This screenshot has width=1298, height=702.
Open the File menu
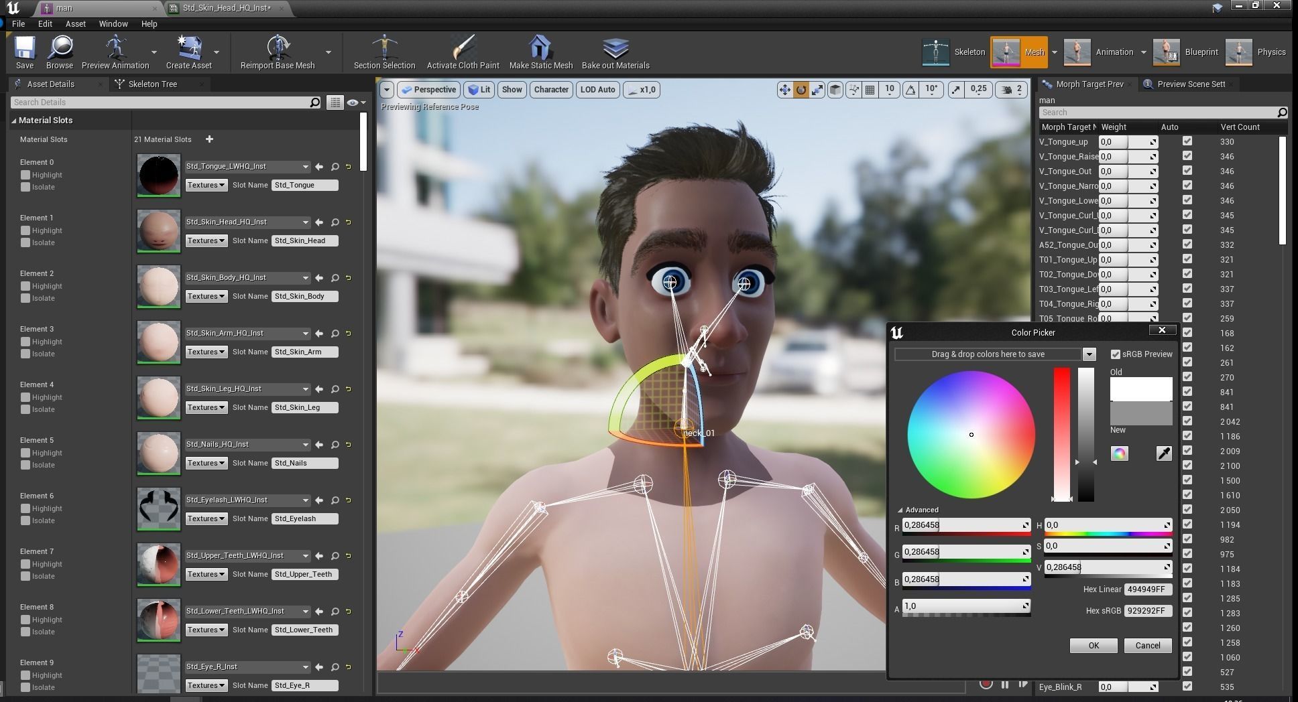(x=18, y=23)
